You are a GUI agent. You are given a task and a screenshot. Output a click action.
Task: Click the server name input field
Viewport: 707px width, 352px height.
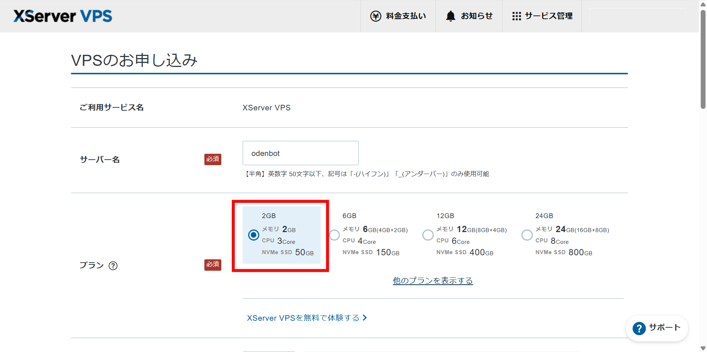coord(300,153)
